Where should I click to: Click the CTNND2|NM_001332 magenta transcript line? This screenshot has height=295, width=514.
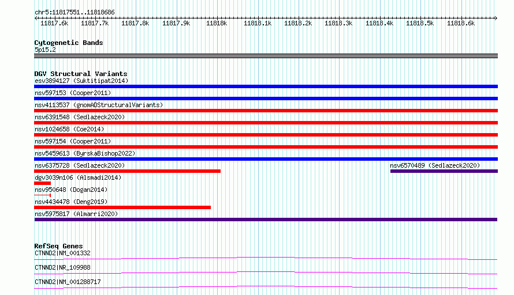point(266,258)
